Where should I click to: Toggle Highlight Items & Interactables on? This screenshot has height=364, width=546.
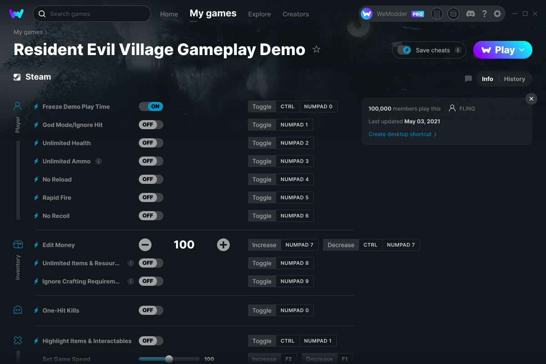click(151, 340)
